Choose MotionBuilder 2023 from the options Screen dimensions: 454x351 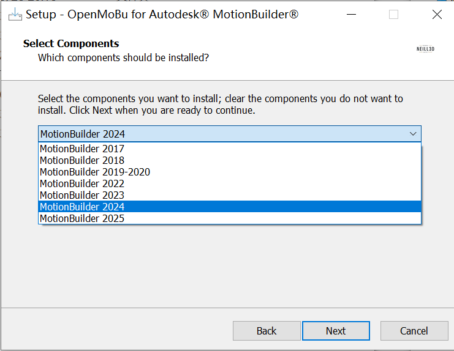click(x=82, y=195)
